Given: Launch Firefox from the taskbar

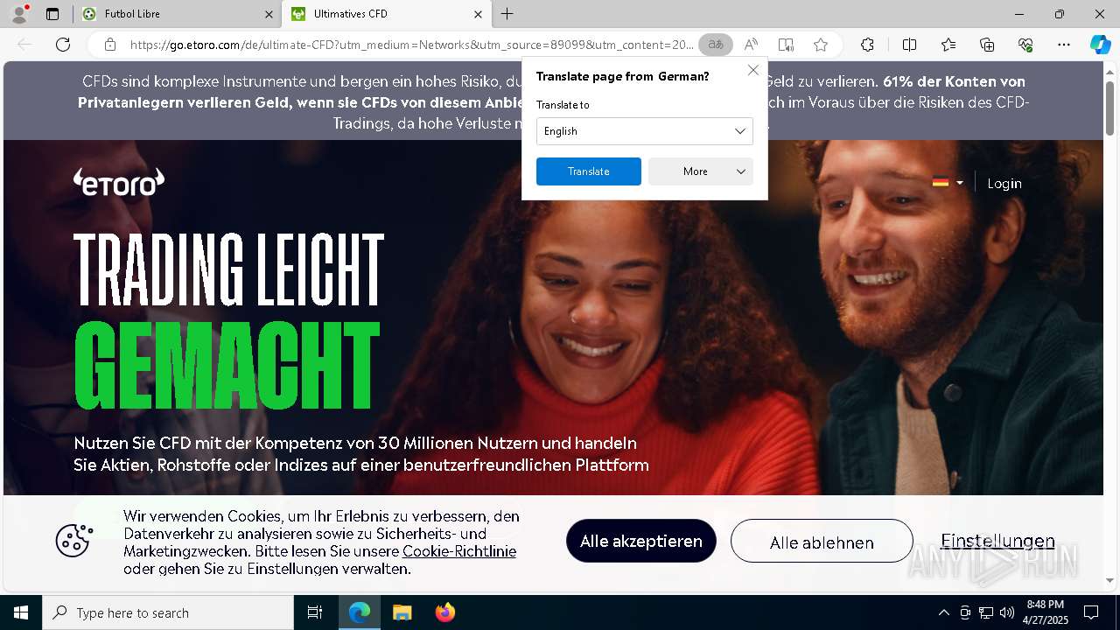Looking at the screenshot, I should [x=444, y=612].
